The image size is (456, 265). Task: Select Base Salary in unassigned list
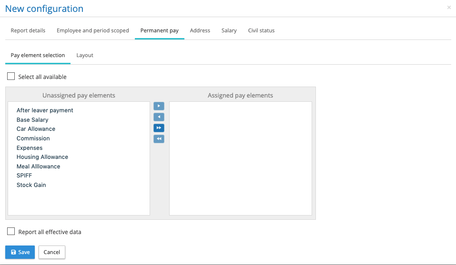[32, 120]
